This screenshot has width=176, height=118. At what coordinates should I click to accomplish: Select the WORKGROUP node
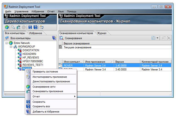tap(27, 47)
